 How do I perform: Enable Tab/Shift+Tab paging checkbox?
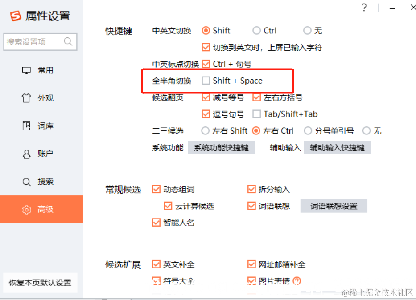256,114
